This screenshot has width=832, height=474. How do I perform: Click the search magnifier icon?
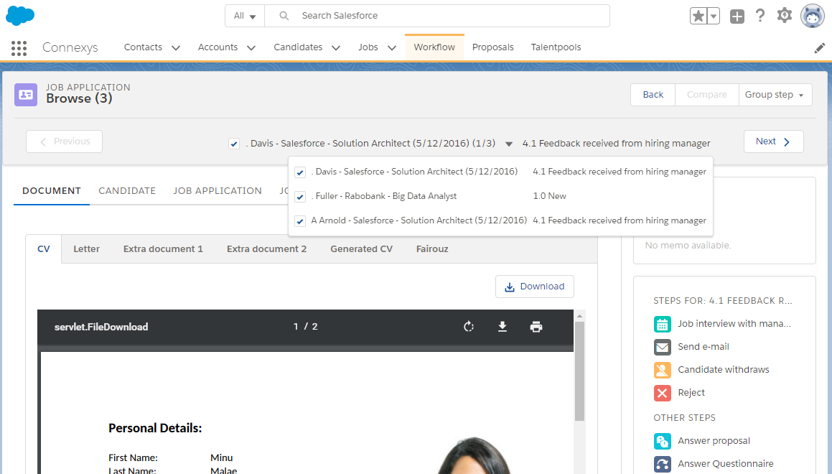click(284, 16)
